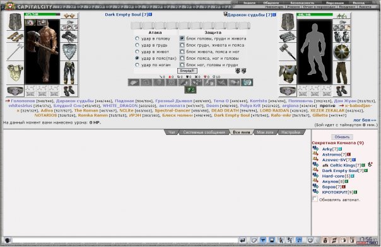The image size is (381, 247).
Task: Switch to the "Настройки" tab
Action: click(291, 132)
